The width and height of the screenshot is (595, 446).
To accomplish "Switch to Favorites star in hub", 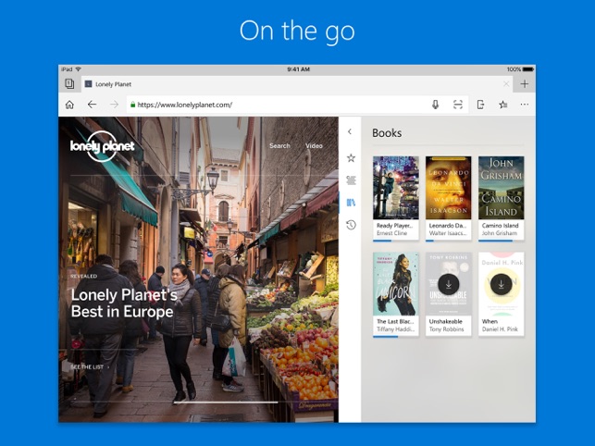I will pyautogui.click(x=351, y=158).
